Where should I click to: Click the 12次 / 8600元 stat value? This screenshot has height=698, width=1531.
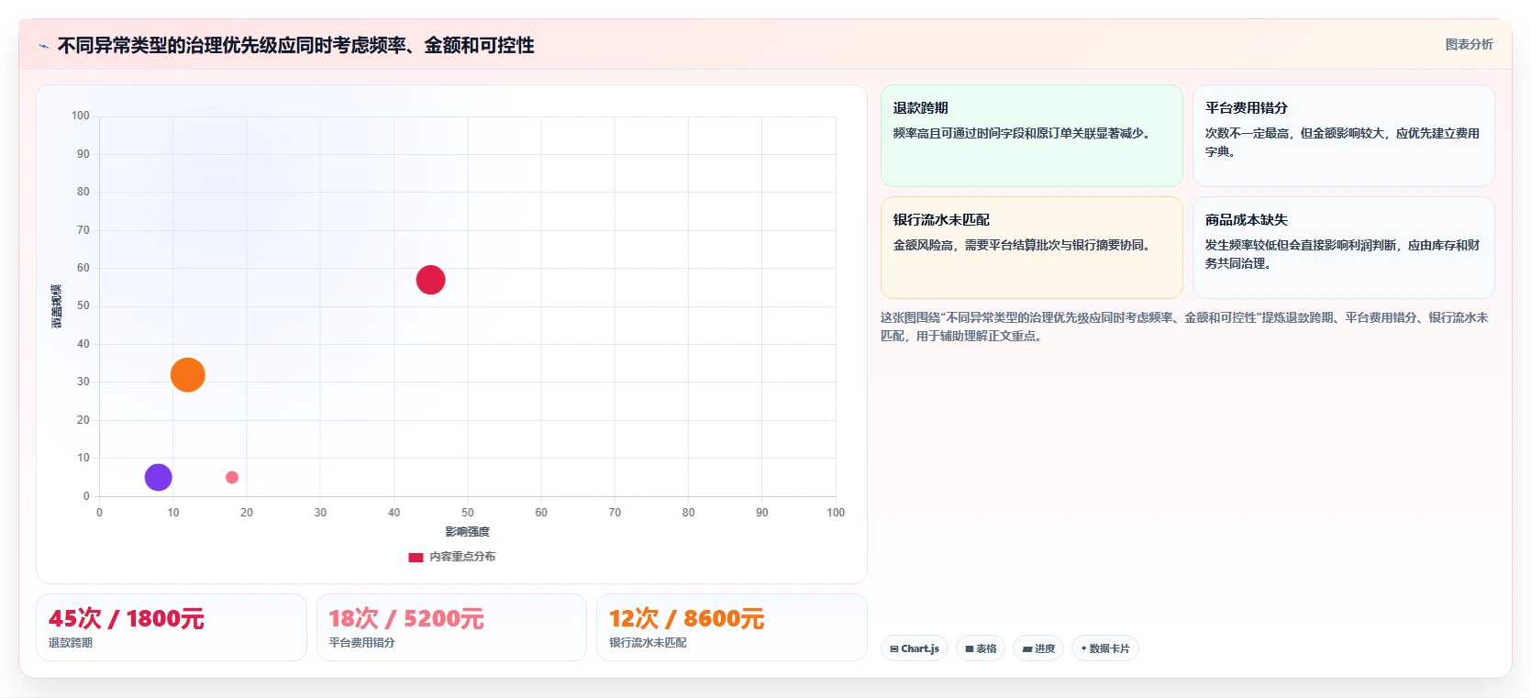[686, 618]
